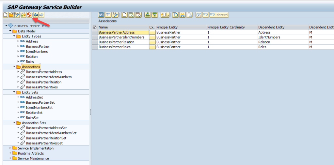
Task: Click the Delete Row icon in table toolbar
Action: click(x=138, y=15)
